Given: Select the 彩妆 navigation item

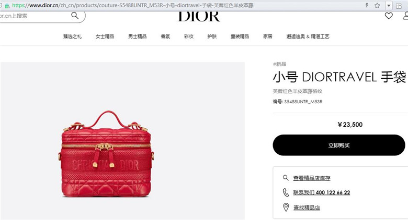Looking at the screenshot, I should tap(189, 36).
